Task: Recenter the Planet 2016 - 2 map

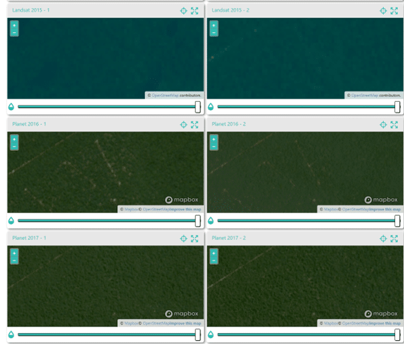Action: (x=383, y=125)
